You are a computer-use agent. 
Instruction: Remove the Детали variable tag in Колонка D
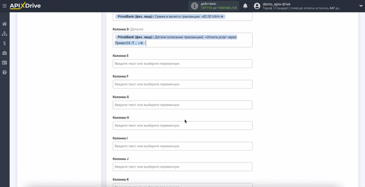point(142,43)
